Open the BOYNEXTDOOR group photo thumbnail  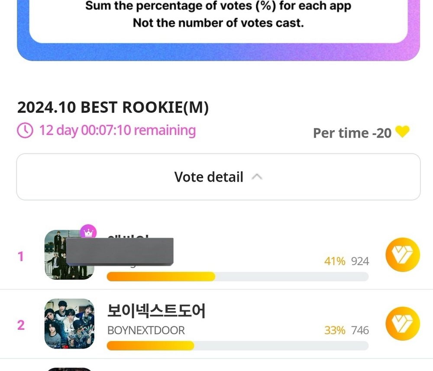(x=69, y=323)
